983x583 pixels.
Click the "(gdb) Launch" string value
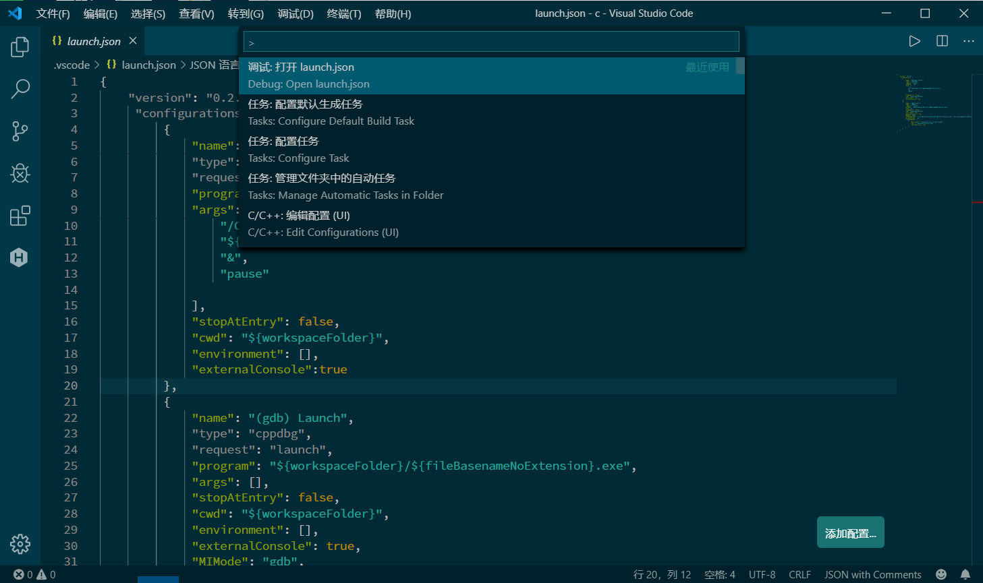pos(298,418)
